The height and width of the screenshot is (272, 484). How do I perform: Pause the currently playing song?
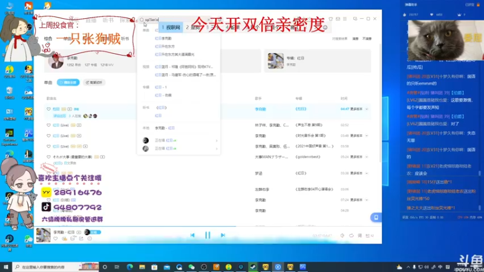208,235
